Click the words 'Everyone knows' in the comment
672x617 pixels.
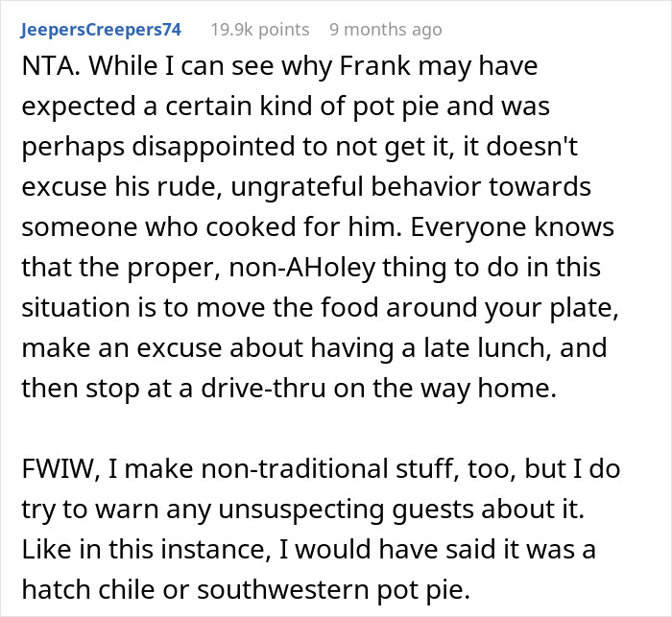click(512, 227)
